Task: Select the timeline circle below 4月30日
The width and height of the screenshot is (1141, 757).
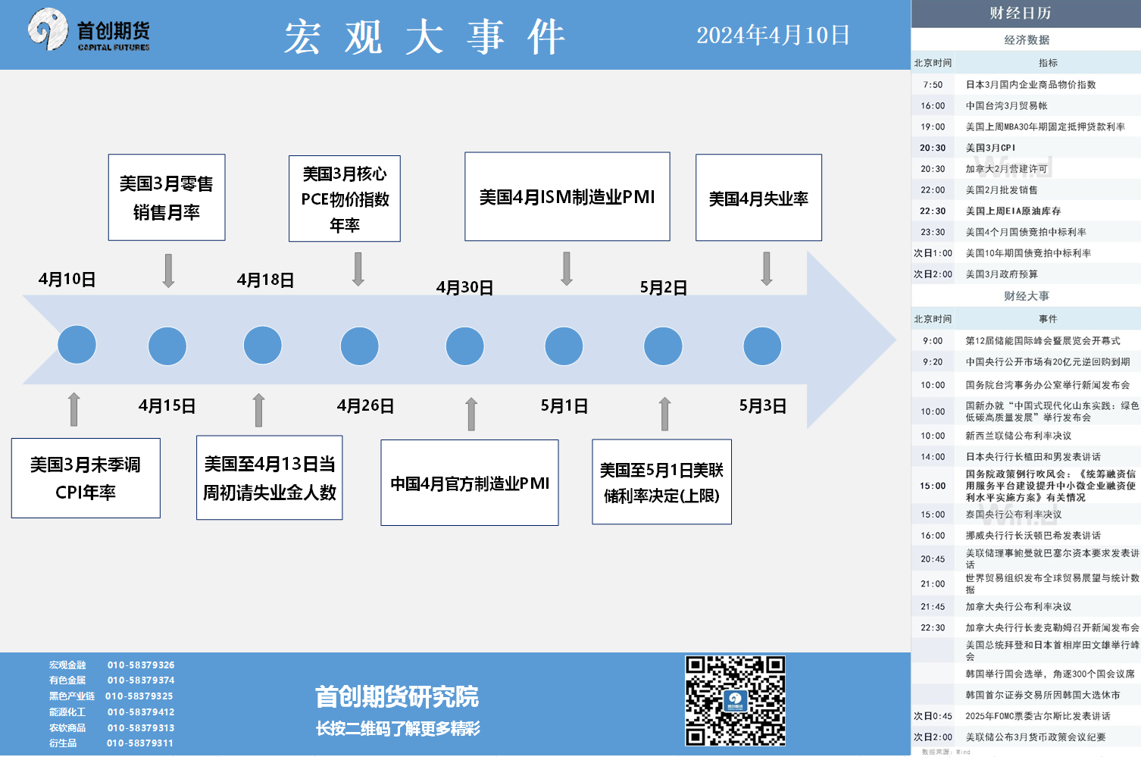Action: coord(464,346)
